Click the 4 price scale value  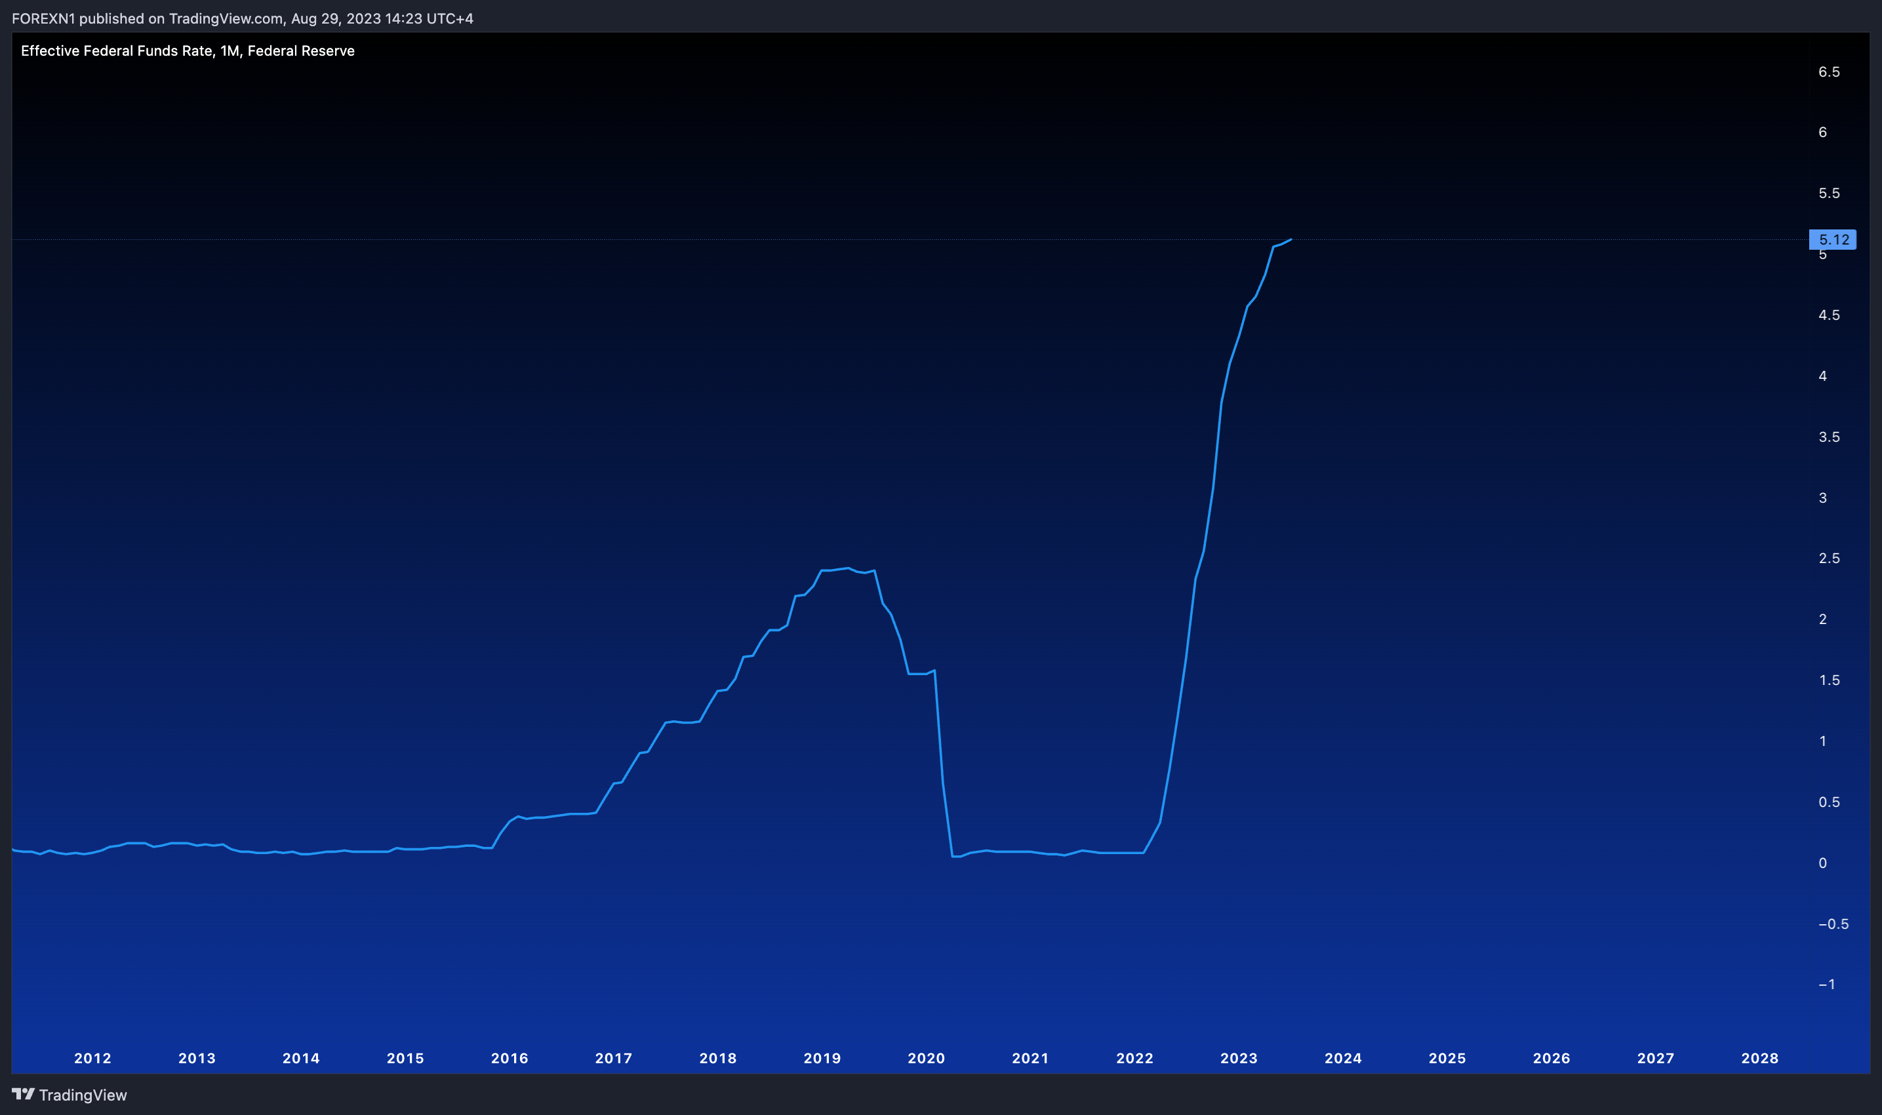click(1822, 376)
